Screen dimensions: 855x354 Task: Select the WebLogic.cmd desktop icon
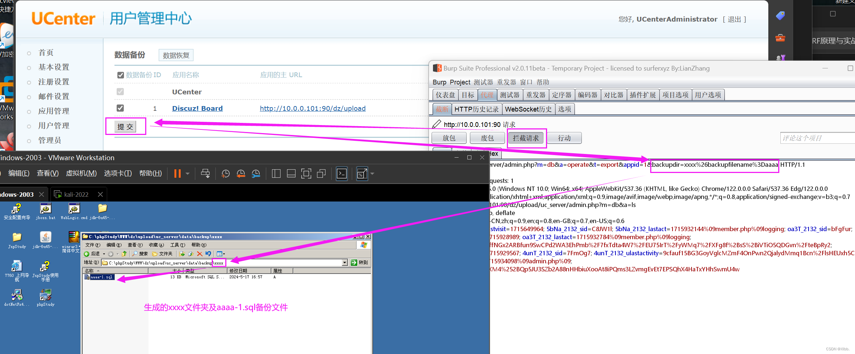point(74,212)
